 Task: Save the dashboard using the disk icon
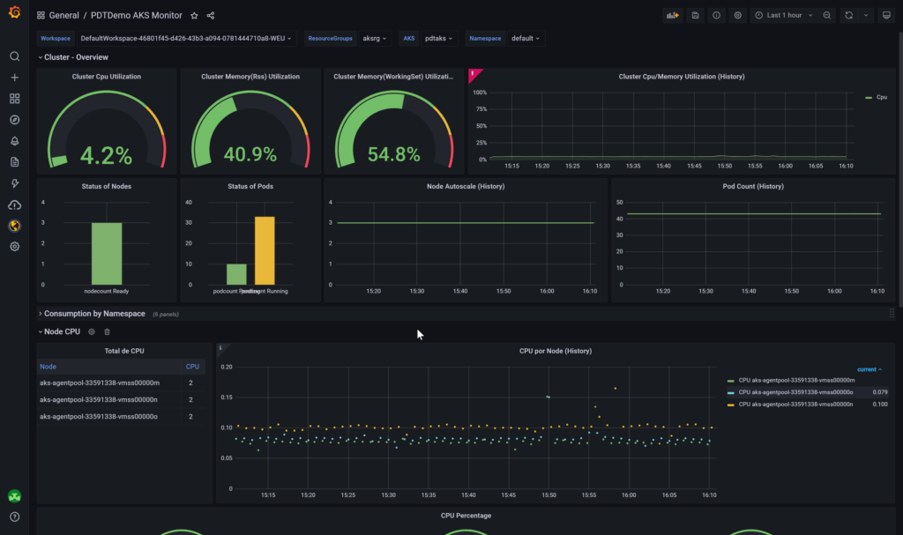coord(695,15)
